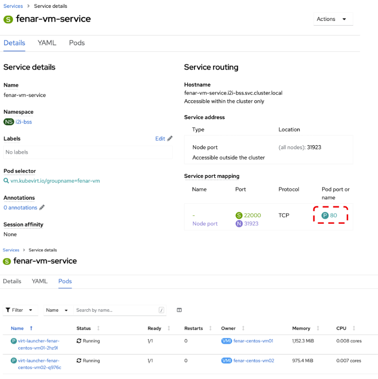Open the Actions dropdown
The width and height of the screenshot is (378, 379).
coord(333,19)
